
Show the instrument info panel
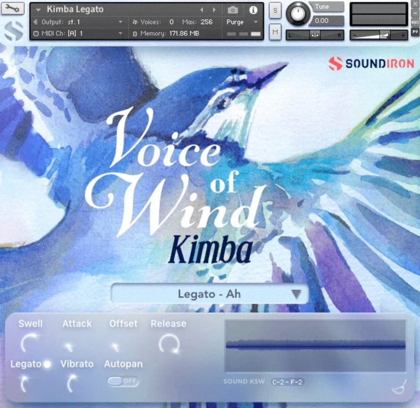(x=253, y=10)
